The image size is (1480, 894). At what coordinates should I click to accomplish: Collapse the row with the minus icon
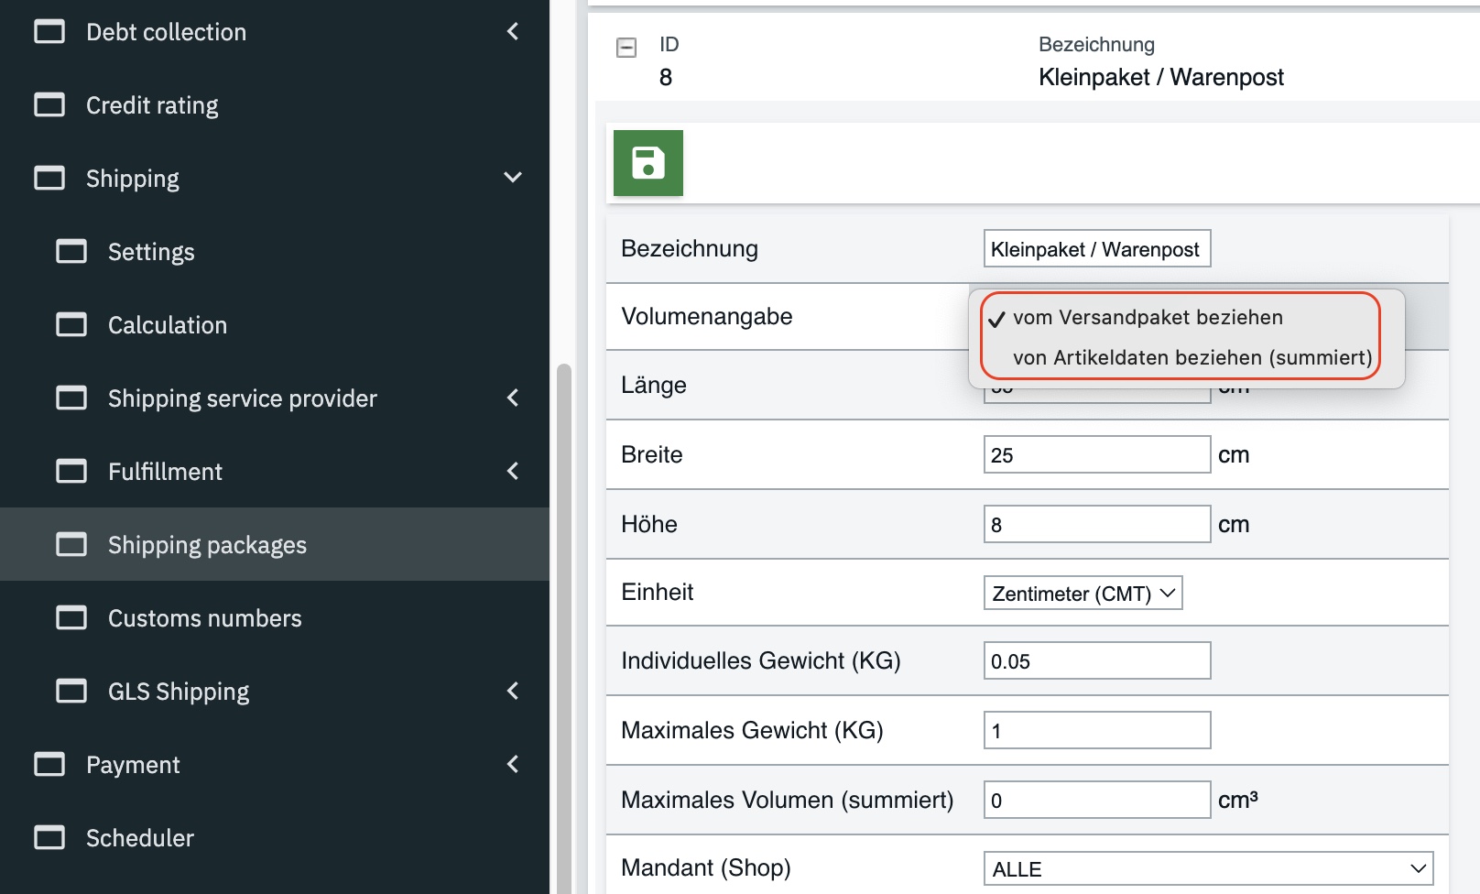click(626, 48)
